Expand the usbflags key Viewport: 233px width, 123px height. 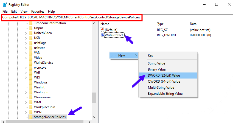pyautogui.click(x=26, y=43)
